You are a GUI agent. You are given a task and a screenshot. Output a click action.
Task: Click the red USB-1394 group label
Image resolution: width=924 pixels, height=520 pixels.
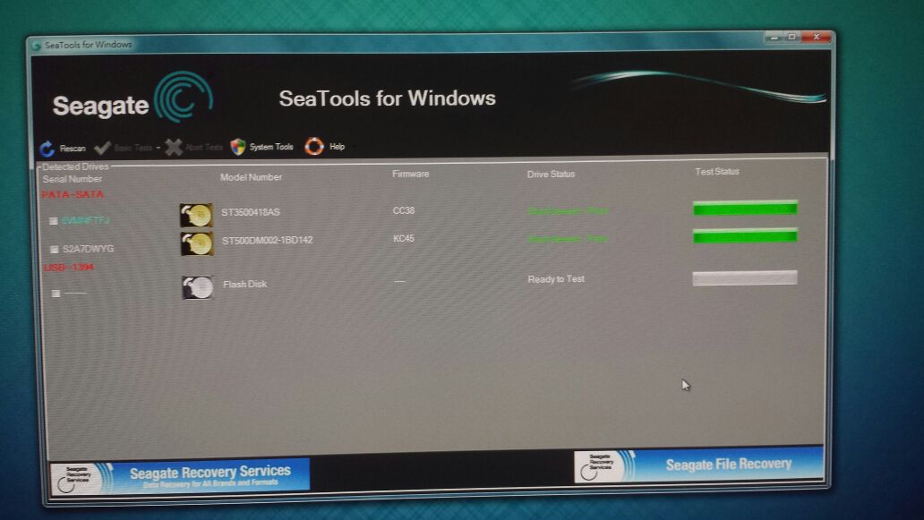click(68, 268)
